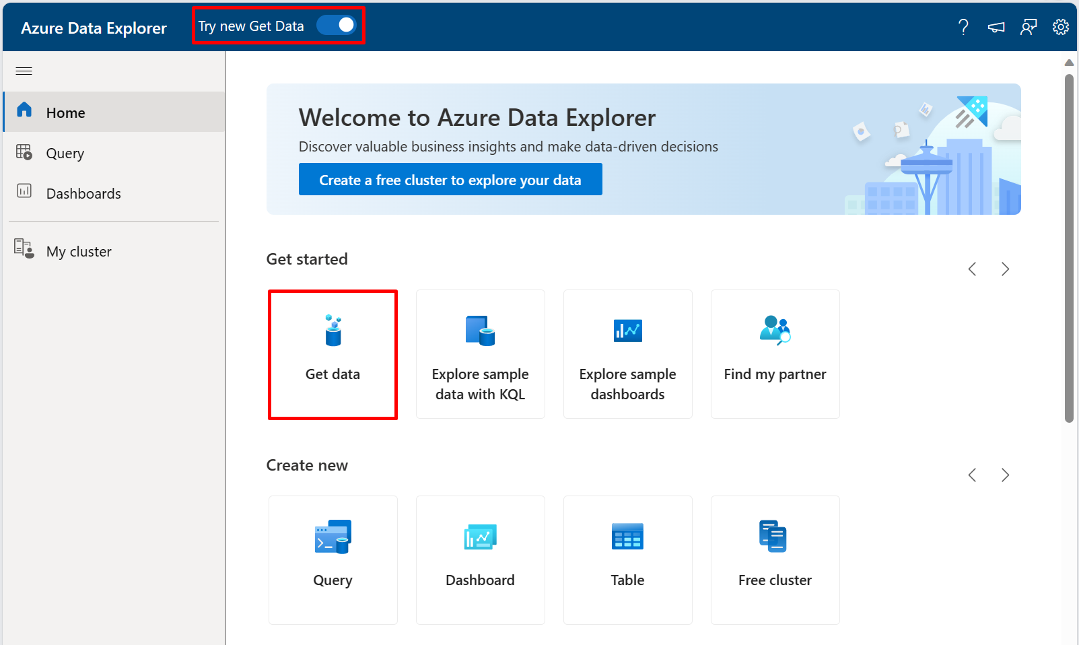Create a new Dashboard card
1079x645 pixels.
pos(480,560)
